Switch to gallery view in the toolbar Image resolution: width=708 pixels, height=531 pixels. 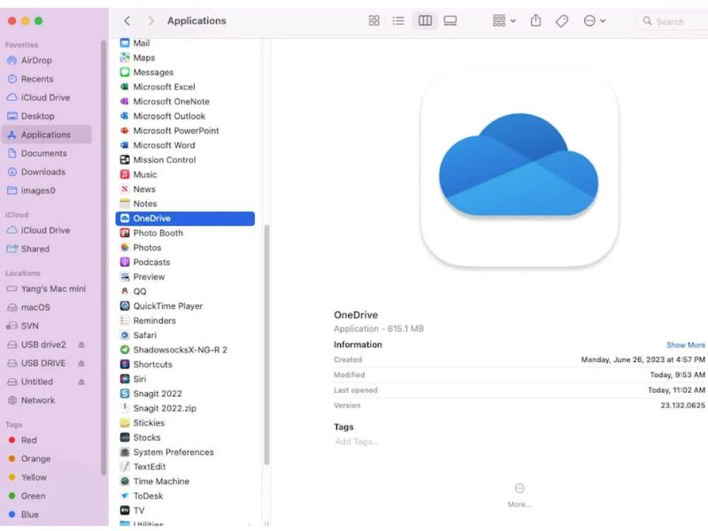(x=451, y=20)
